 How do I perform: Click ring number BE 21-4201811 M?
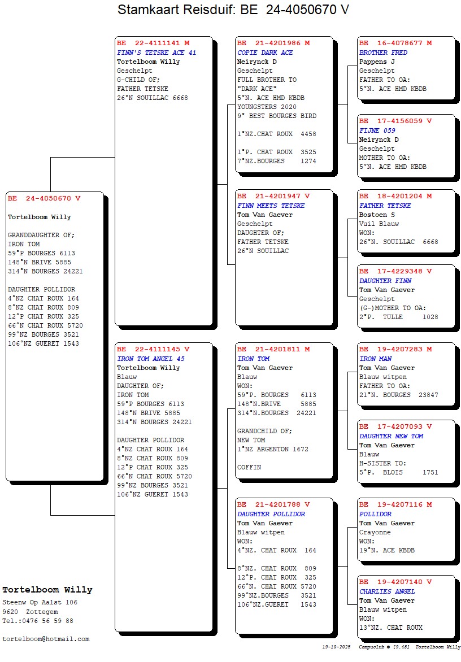tap(273, 350)
